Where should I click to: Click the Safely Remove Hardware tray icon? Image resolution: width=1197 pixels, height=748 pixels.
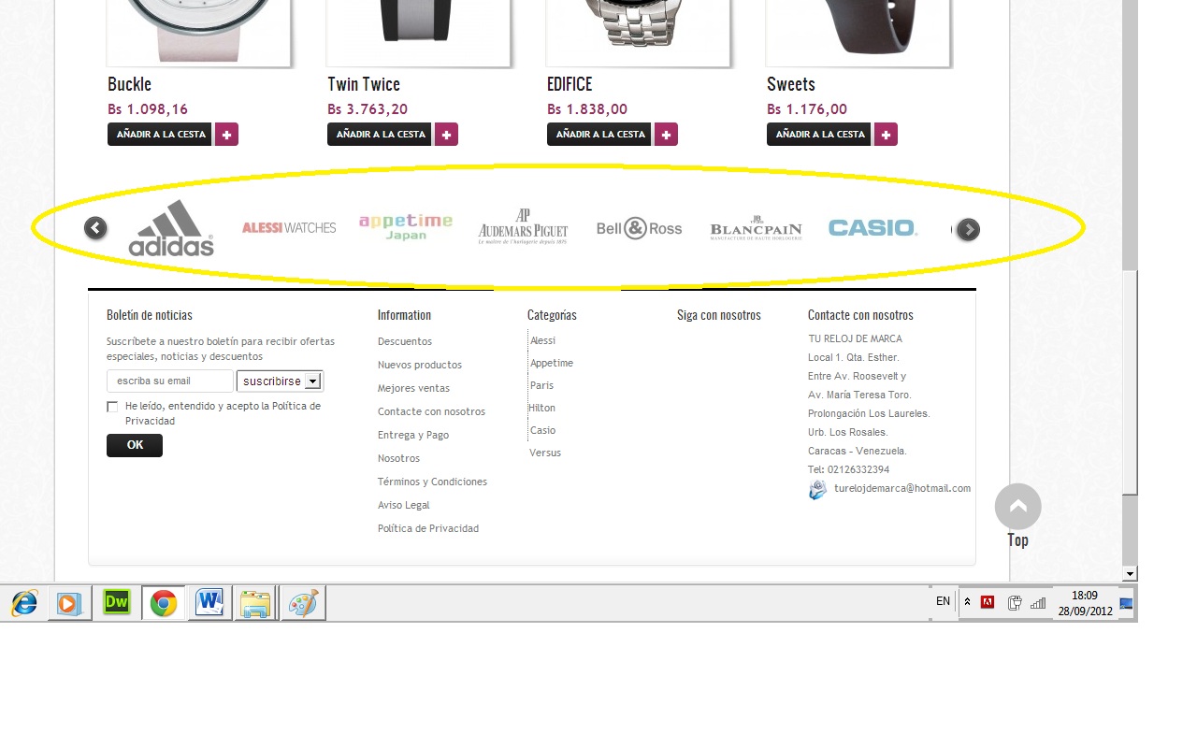tap(1014, 603)
